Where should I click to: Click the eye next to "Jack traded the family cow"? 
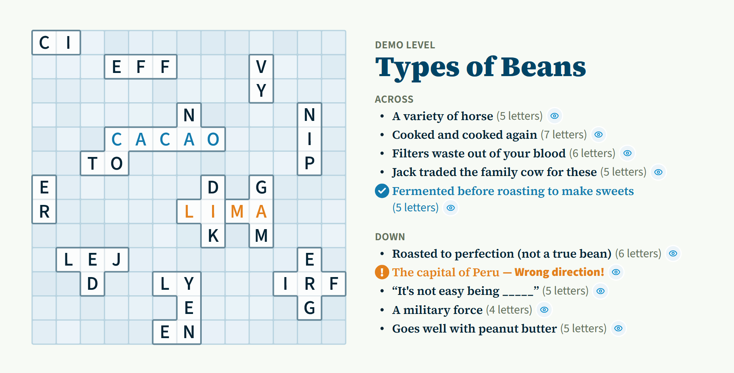point(658,172)
